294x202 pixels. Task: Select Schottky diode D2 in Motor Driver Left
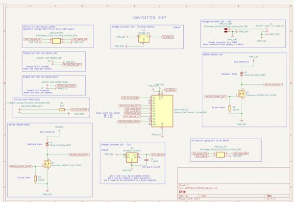tap(242, 74)
